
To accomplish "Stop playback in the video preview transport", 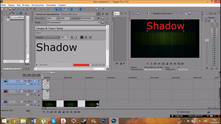I will click(167, 64).
